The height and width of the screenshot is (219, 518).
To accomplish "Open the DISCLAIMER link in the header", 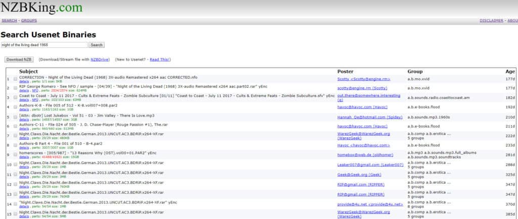I will [491, 21].
